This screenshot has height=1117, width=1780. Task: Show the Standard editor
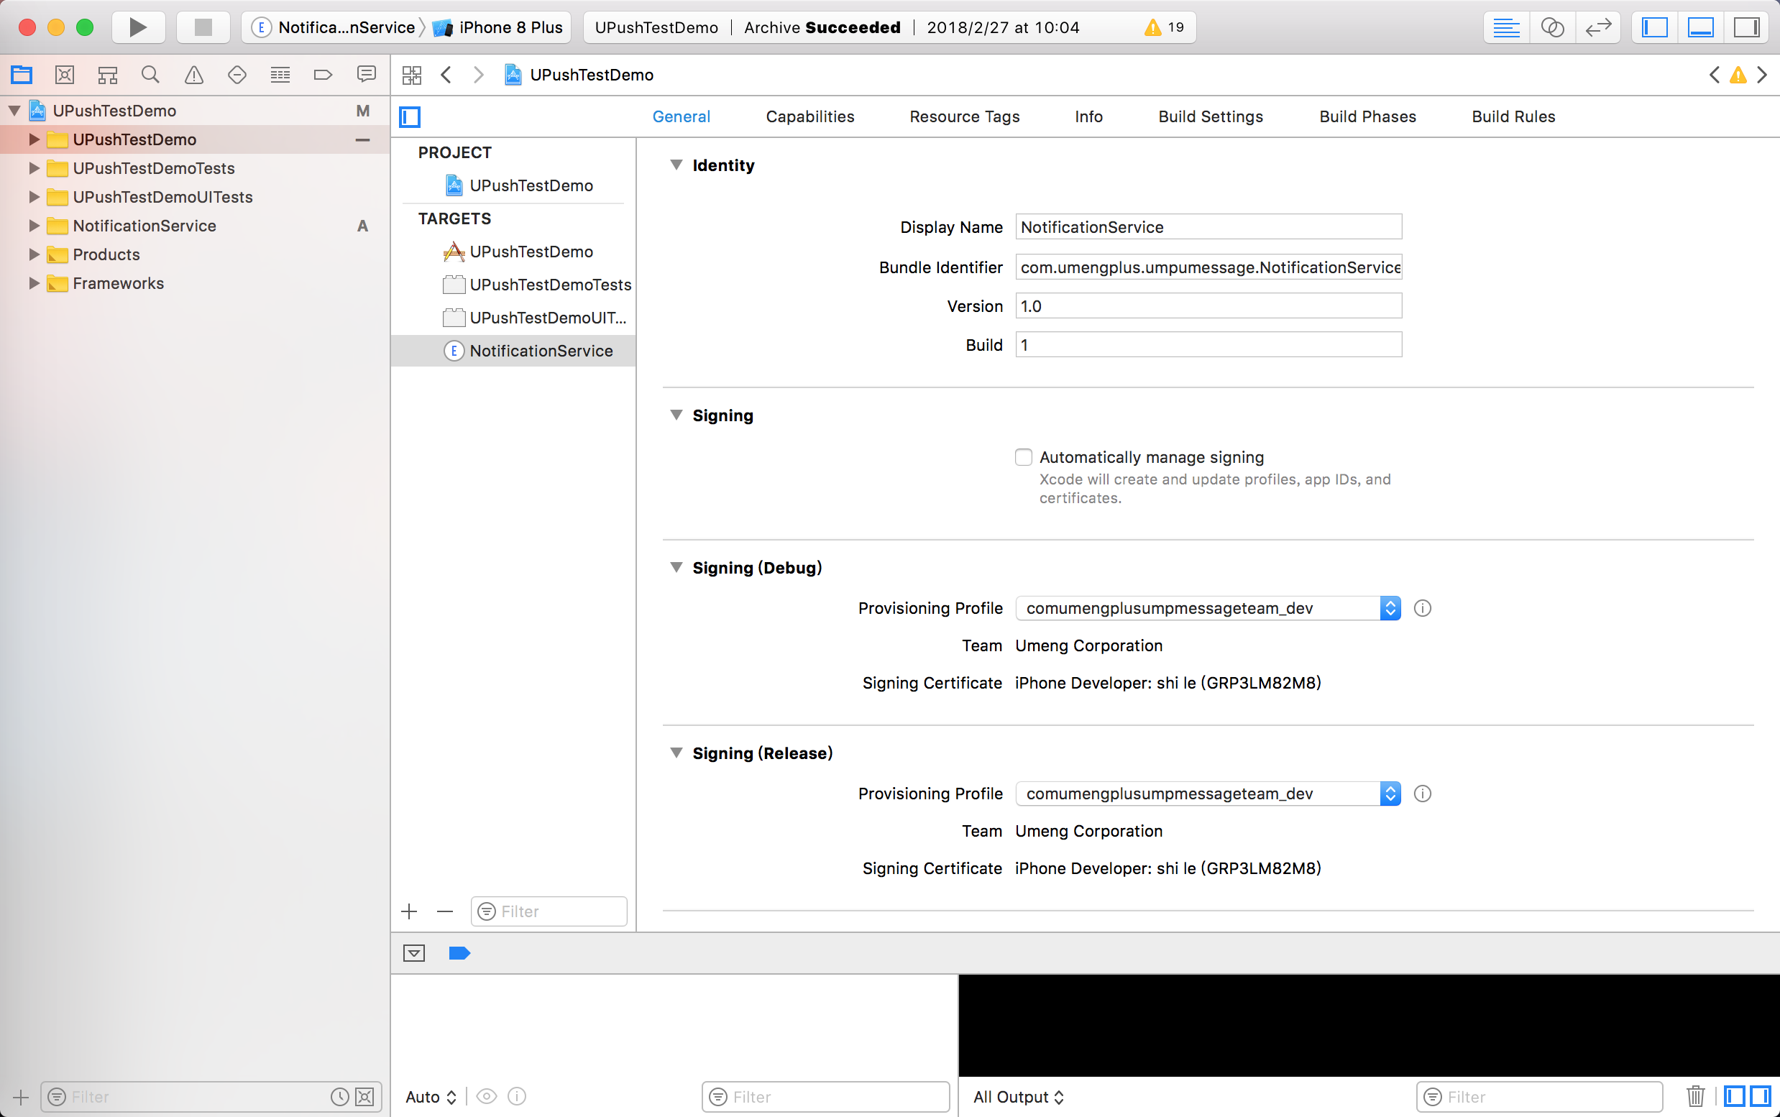[x=1506, y=27]
